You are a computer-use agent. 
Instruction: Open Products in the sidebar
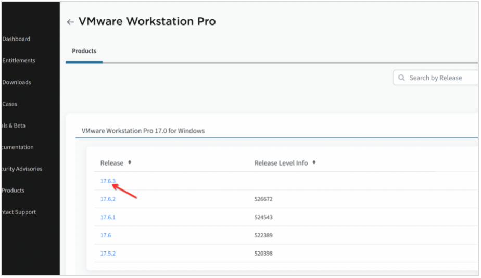(x=13, y=191)
